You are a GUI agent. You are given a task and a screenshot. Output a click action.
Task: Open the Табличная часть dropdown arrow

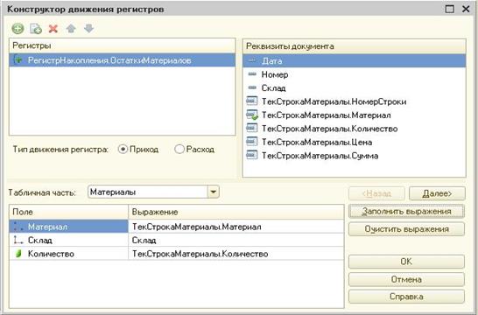tap(213, 192)
